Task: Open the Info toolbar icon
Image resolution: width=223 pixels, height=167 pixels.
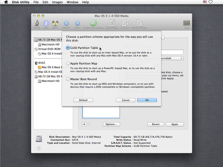Action: pyautogui.click(x=46, y=23)
